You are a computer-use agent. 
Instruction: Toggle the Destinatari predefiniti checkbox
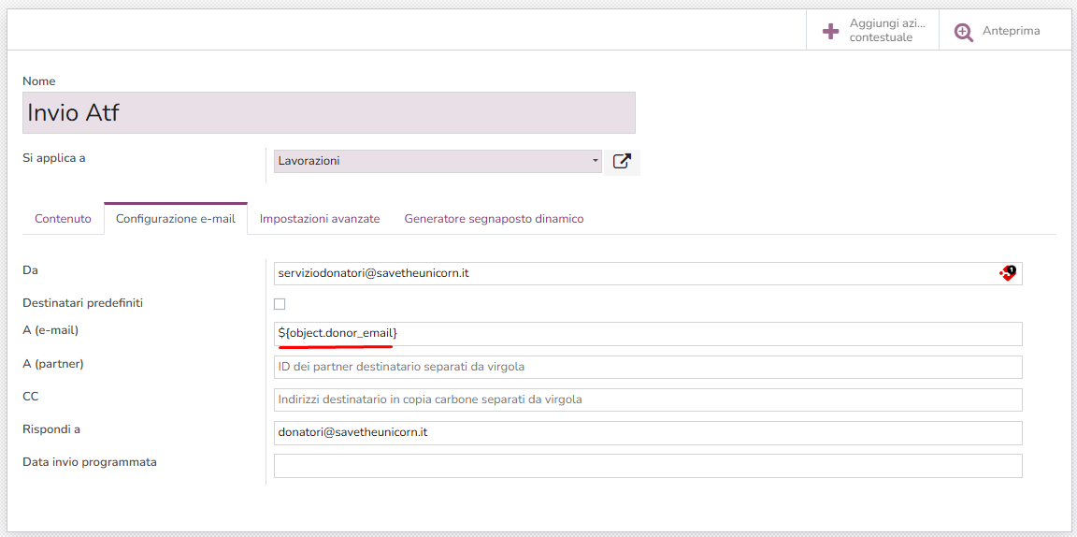280,304
